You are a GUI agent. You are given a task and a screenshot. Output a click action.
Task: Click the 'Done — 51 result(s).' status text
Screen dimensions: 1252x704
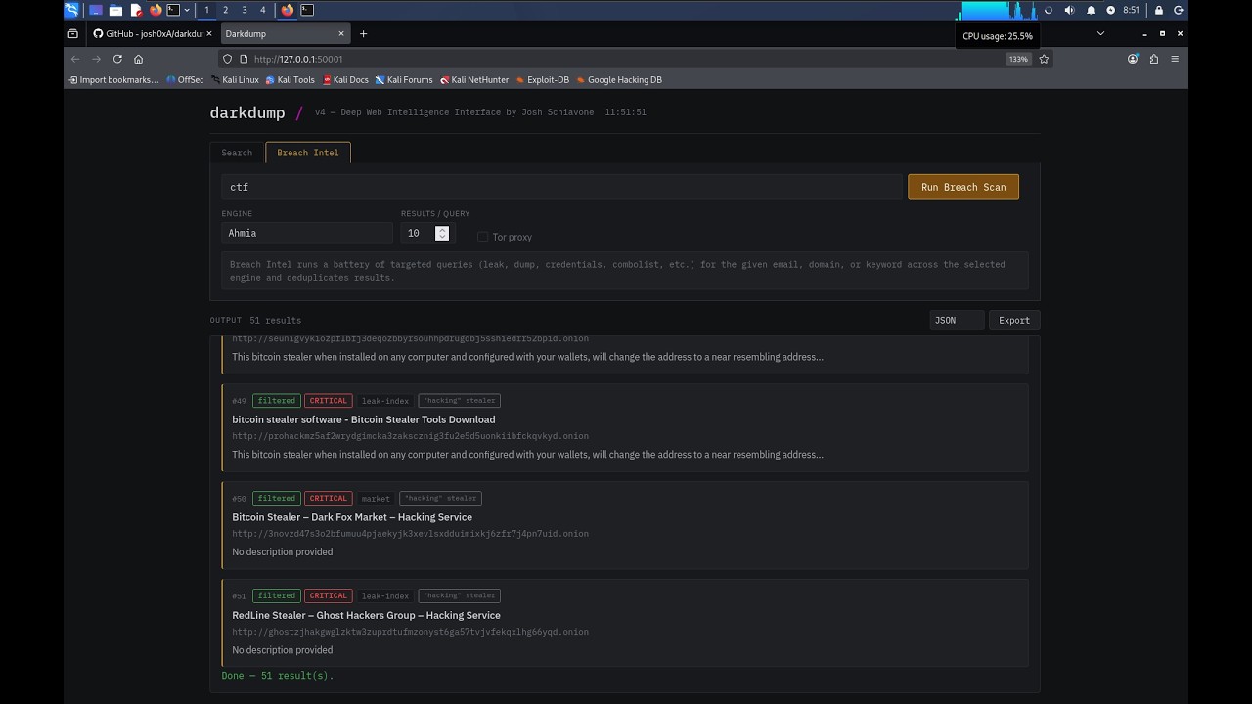point(278,676)
